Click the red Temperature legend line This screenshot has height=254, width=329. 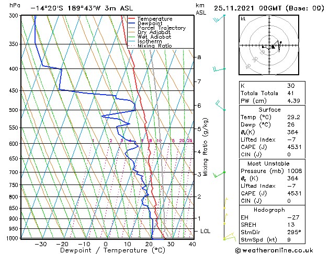tap(131, 19)
